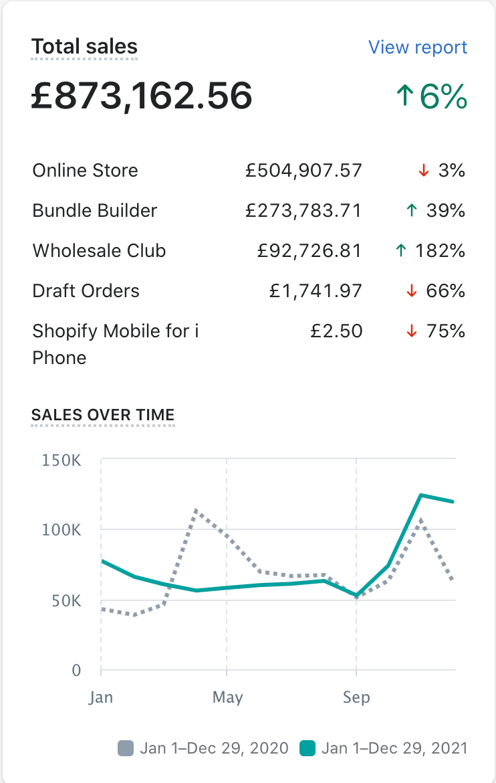The width and height of the screenshot is (496, 783).
Task: Click the Draft Orders label
Action: tap(86, 291)
